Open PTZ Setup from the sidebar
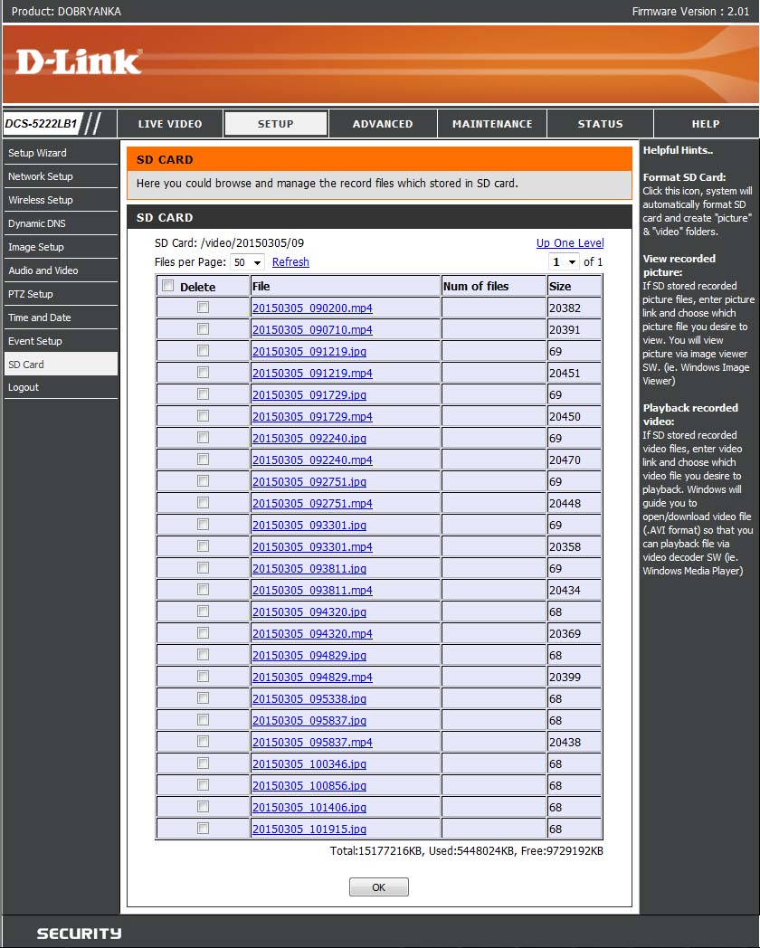 coord(31,294)
